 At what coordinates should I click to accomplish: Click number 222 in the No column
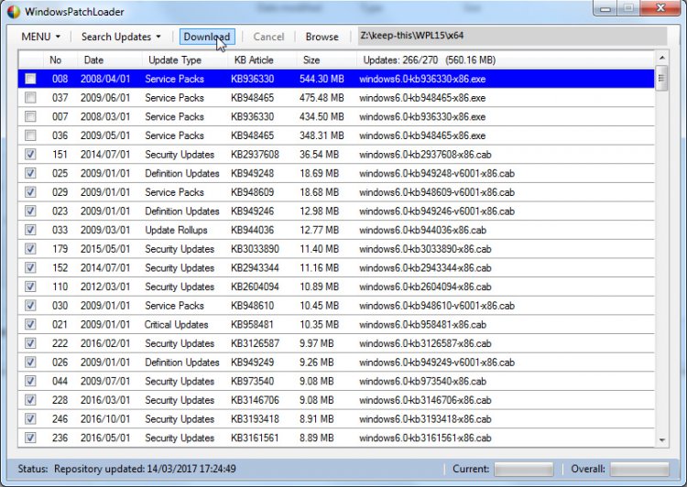(60, 343)
